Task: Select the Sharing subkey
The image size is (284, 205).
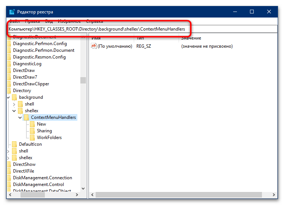Action: point(44,131)
